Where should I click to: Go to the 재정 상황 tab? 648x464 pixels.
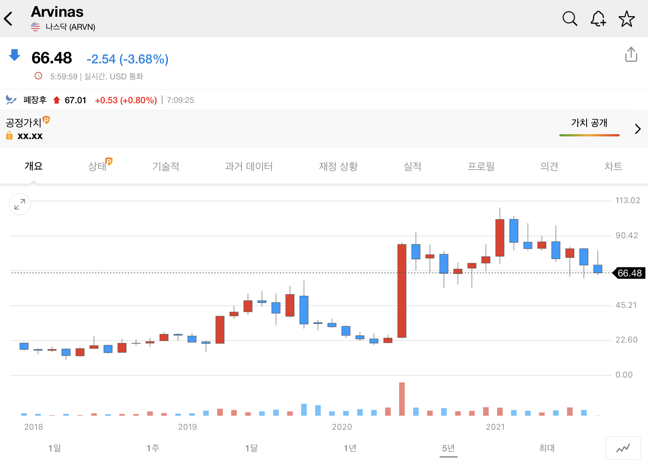pyautogui.click(x=338, y=166)
